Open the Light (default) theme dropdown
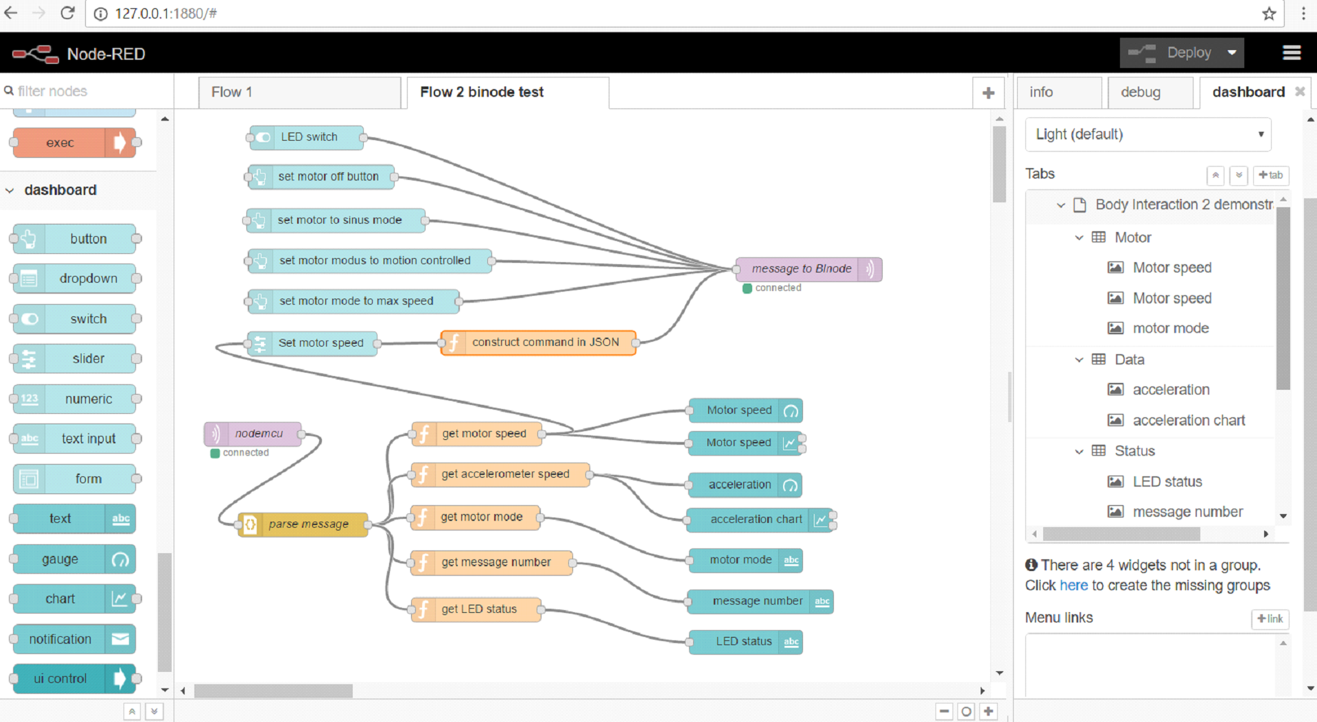Screen dimensions: 1317x722 pyautogui.click(x=1148, y=135)
